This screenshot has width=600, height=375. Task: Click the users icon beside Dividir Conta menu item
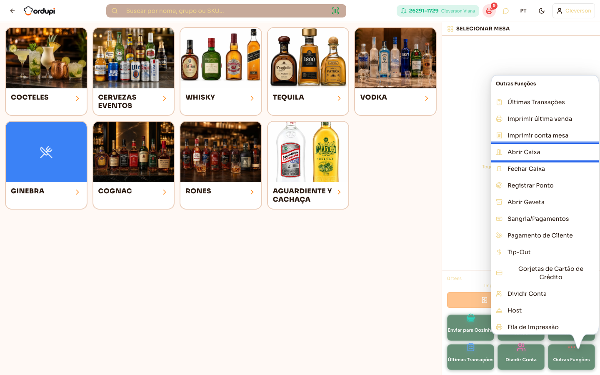point(499,294)
